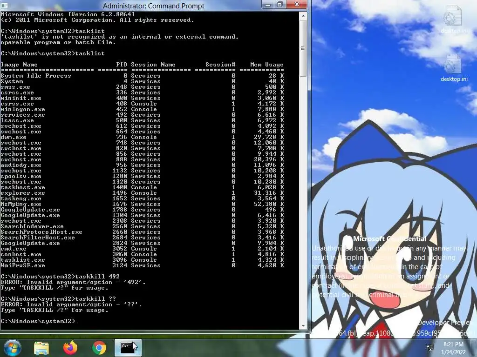Viewport: 477px width, 357px height.
Task: Click 'SearchIndexer.exe' process name
Action: (32, 226)
